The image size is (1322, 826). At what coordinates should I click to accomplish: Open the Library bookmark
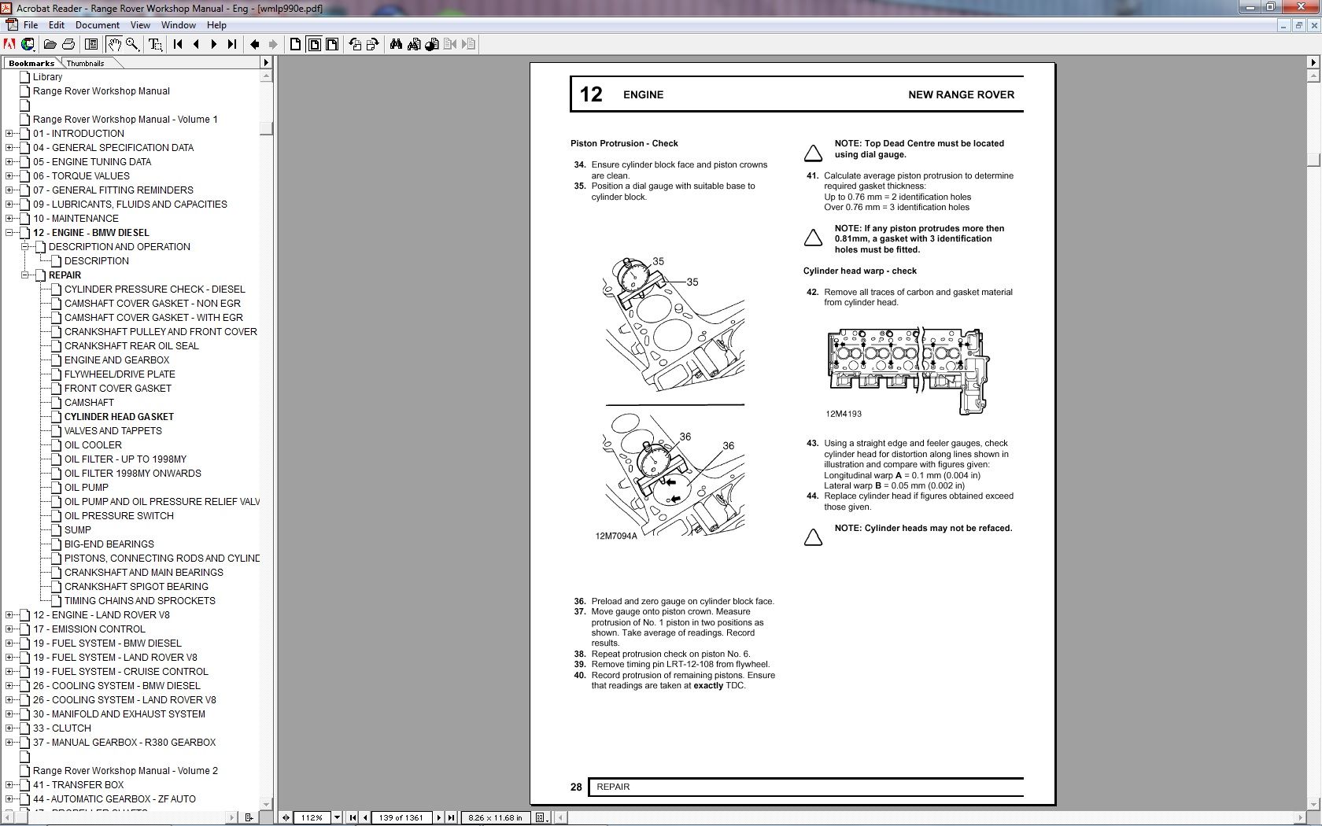(47, 77)
